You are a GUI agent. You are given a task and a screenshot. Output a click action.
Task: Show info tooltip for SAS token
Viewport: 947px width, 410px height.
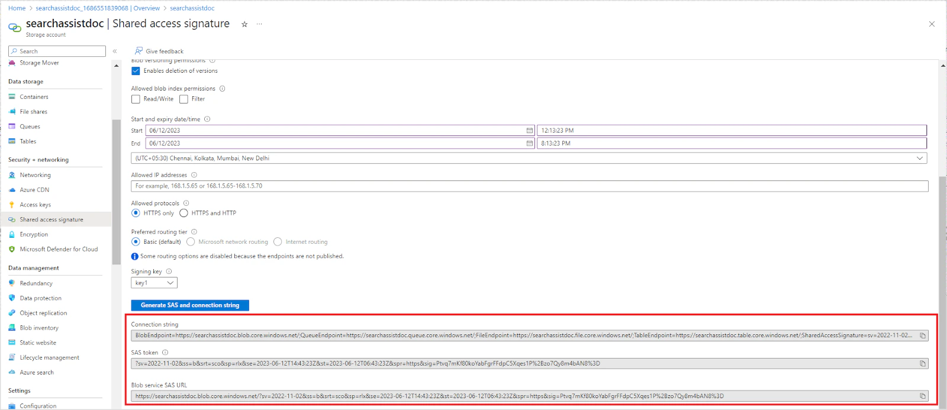(165, 353)
